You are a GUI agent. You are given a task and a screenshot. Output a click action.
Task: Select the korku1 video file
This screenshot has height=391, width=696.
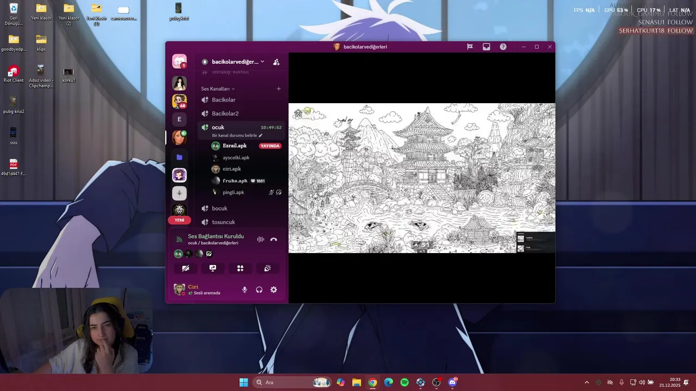tap(69, 75)
